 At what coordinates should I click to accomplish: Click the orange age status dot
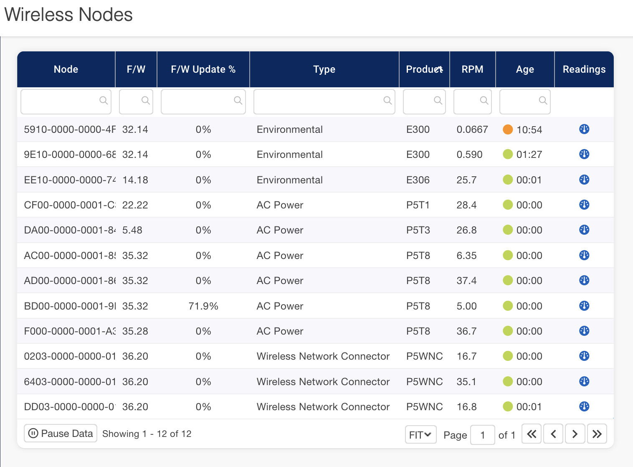tap(507, 129)
